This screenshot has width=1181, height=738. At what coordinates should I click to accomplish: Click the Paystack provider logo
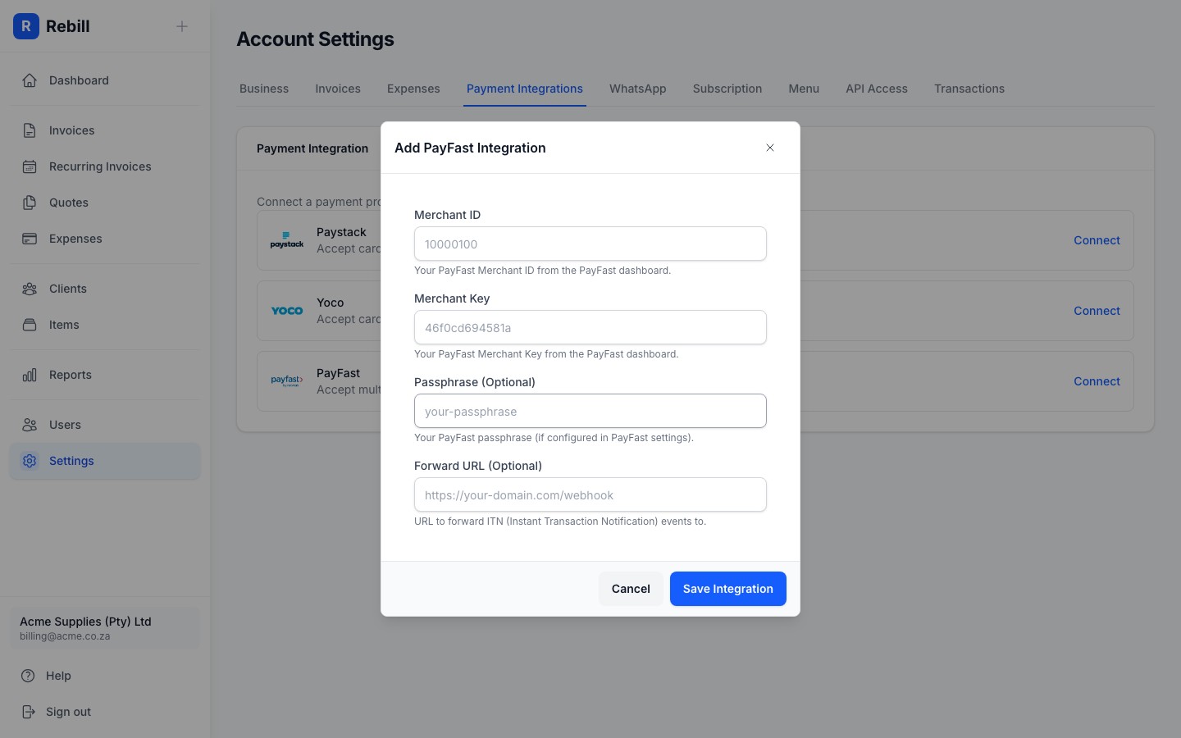click(x=286, y=239)
